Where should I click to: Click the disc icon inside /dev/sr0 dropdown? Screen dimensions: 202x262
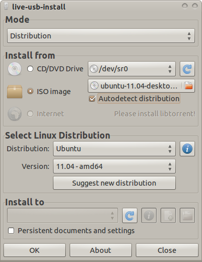click(94, 69)
